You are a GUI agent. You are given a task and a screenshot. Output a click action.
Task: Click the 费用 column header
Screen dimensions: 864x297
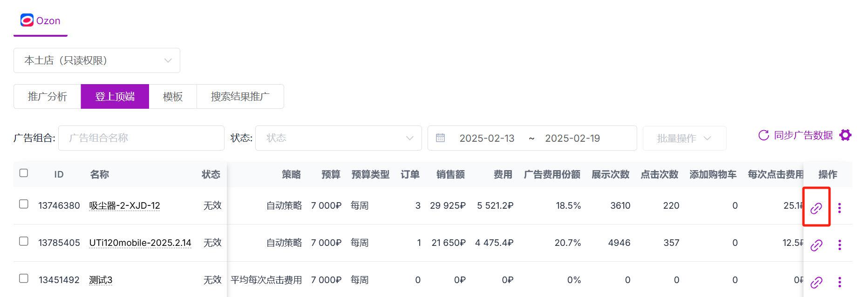pos(503,174)
